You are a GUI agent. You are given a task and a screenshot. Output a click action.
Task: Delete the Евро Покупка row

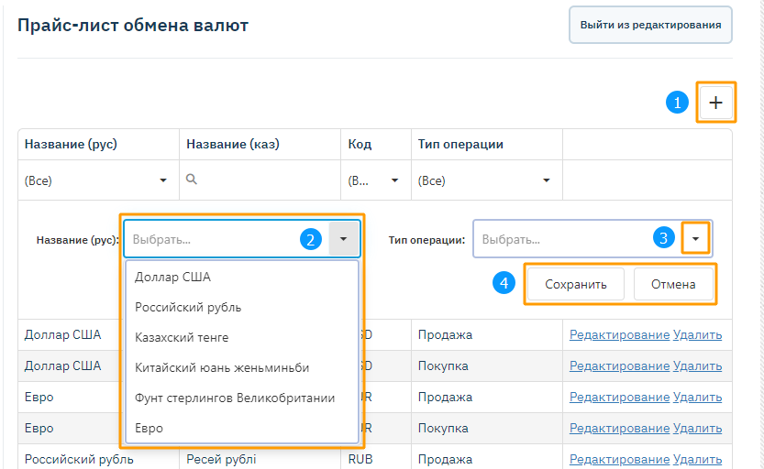point(697,428)
